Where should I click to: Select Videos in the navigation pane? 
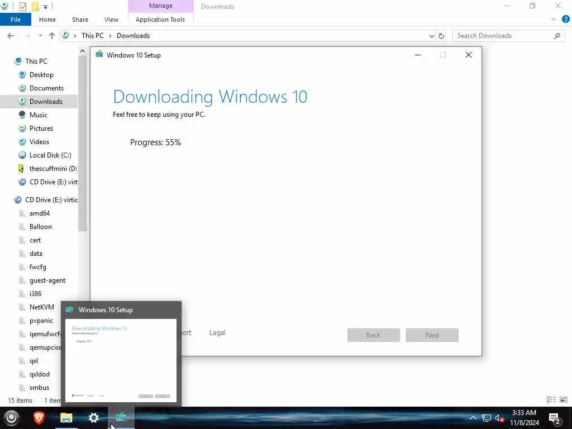[x=39, y=142]
